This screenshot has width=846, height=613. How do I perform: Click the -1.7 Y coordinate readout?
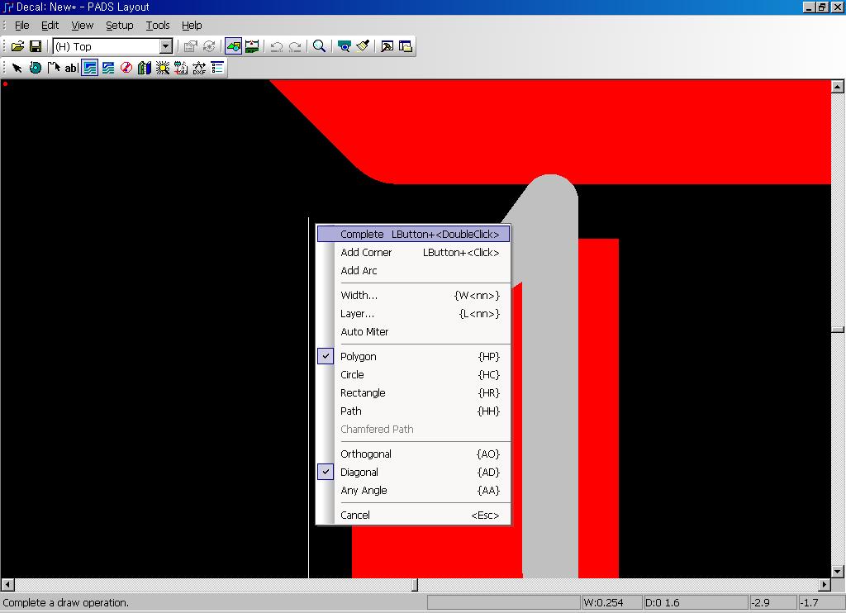point(820,603)
